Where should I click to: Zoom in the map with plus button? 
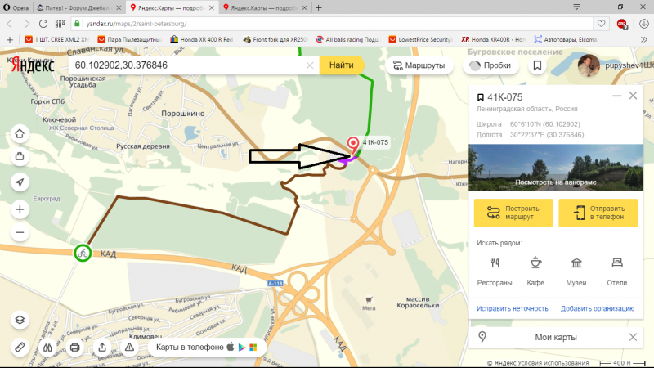pyautogui.click(x=20, y=209)
